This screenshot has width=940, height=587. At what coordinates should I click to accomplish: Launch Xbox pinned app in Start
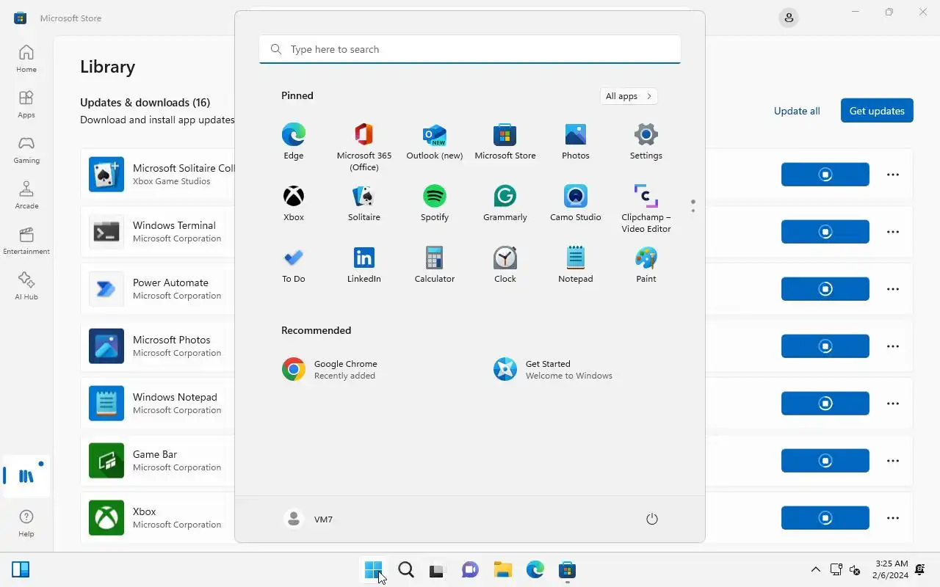click(x=293, y=203)
